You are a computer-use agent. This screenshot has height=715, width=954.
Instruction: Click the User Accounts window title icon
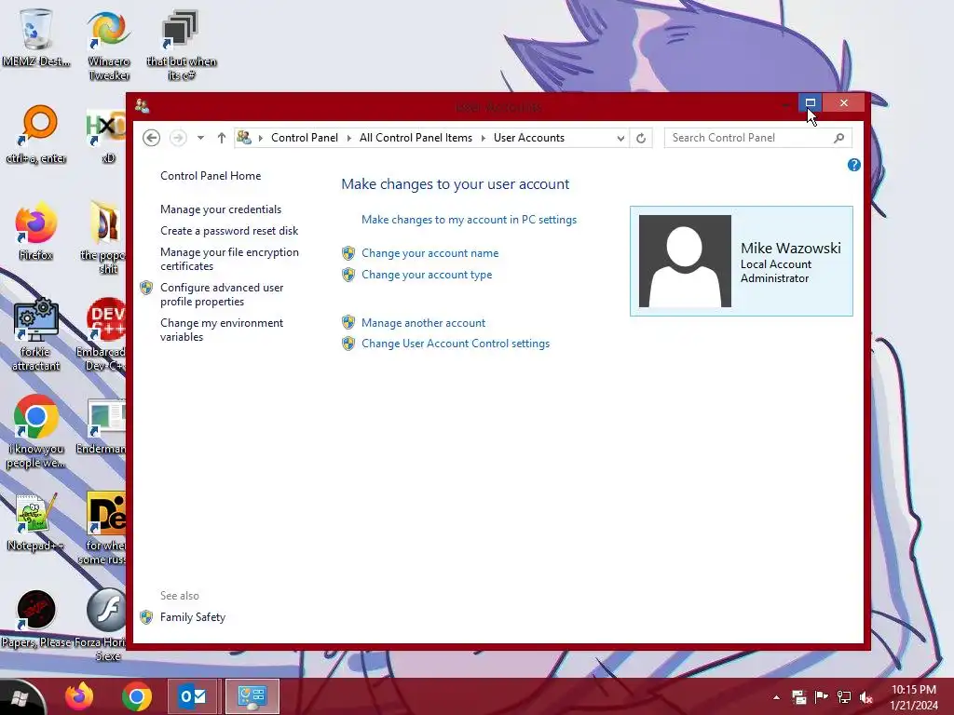[142, 106]
